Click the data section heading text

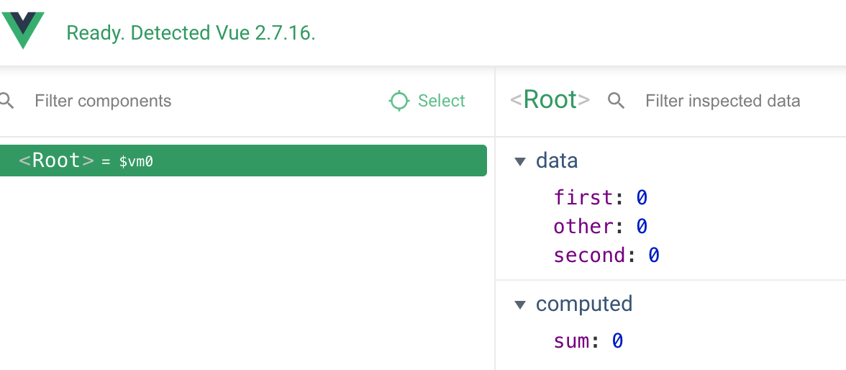[557, 161]
